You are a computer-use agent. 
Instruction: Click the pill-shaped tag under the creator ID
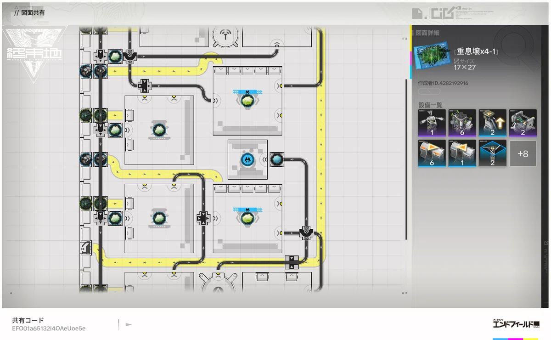[430, 92]
